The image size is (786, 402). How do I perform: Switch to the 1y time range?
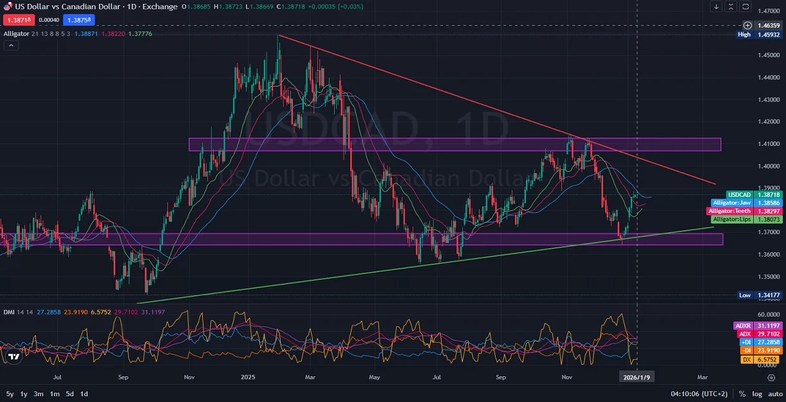pyautogui.click(x=24, y=394)
